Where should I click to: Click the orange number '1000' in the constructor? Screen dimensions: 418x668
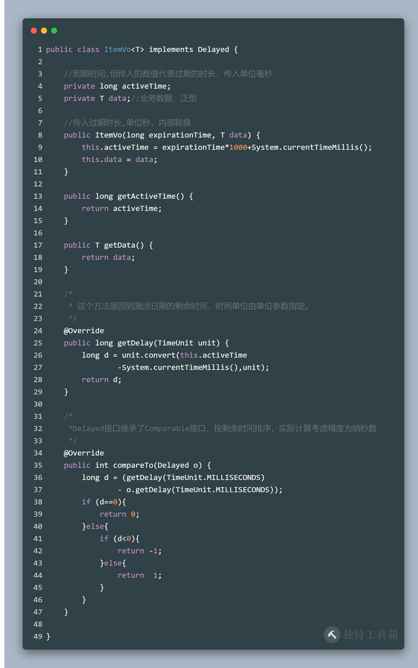tap(238, 147)
